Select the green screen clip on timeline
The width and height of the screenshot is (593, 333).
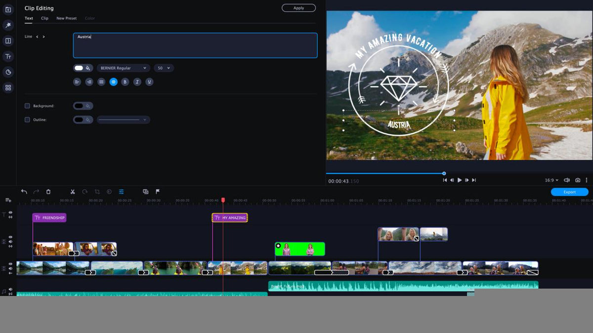300,249
